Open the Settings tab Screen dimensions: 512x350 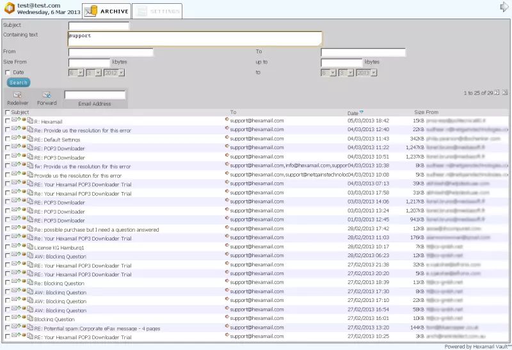coord(157,11)
